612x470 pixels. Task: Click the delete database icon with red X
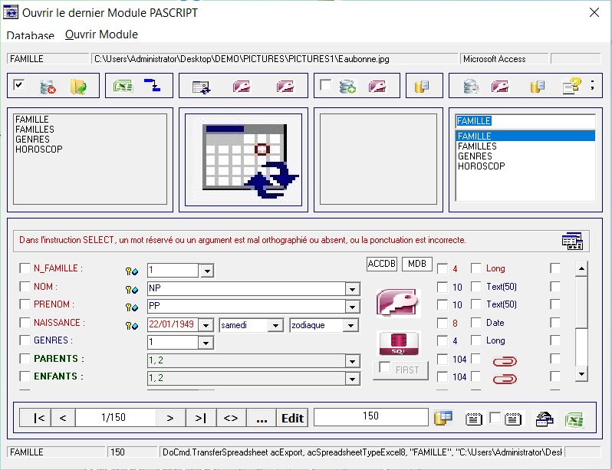tap(48, 87)
